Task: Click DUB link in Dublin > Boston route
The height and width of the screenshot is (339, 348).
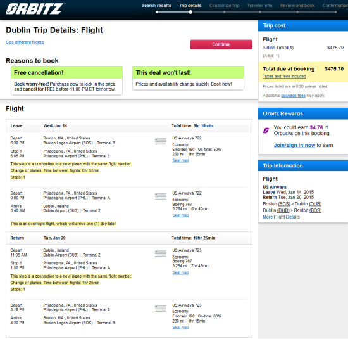Action: coord(283,210)
